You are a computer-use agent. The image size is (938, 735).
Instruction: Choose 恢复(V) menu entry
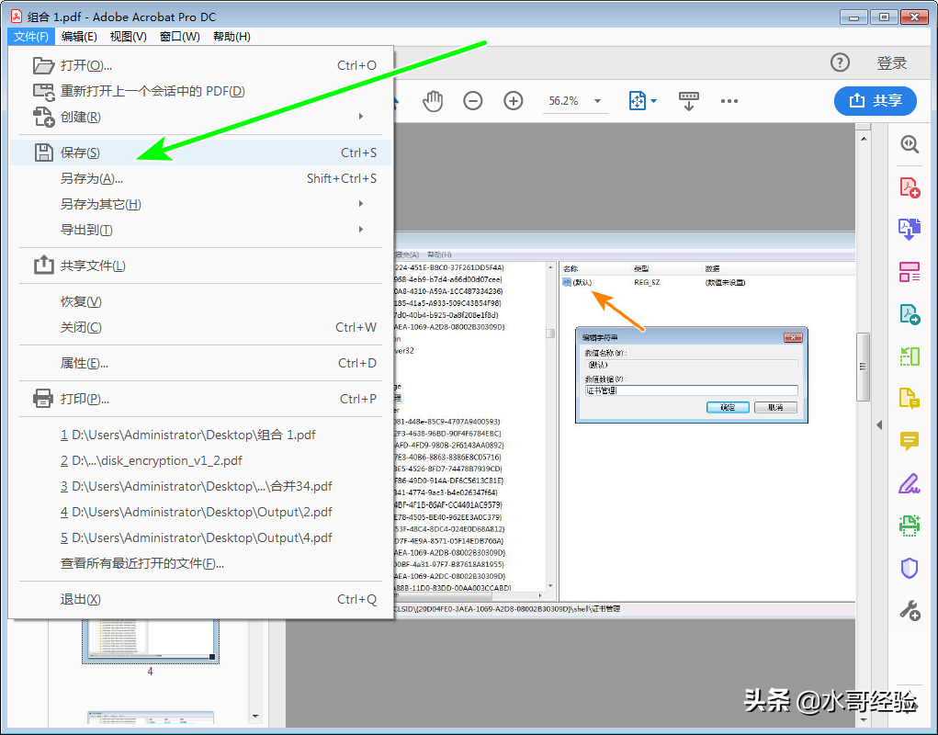coord(201,301)
